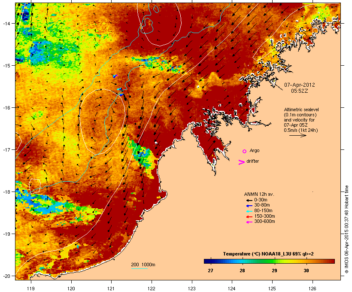The height and width of the screenshot is (292, 352).
Task: Click the drifter legend label
Action: 252,161
